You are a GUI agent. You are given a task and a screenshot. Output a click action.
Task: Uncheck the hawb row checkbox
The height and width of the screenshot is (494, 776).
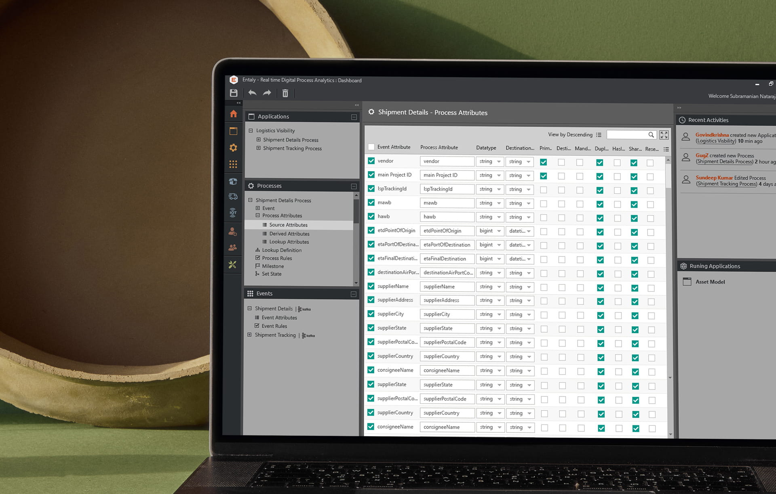[371, 216]
